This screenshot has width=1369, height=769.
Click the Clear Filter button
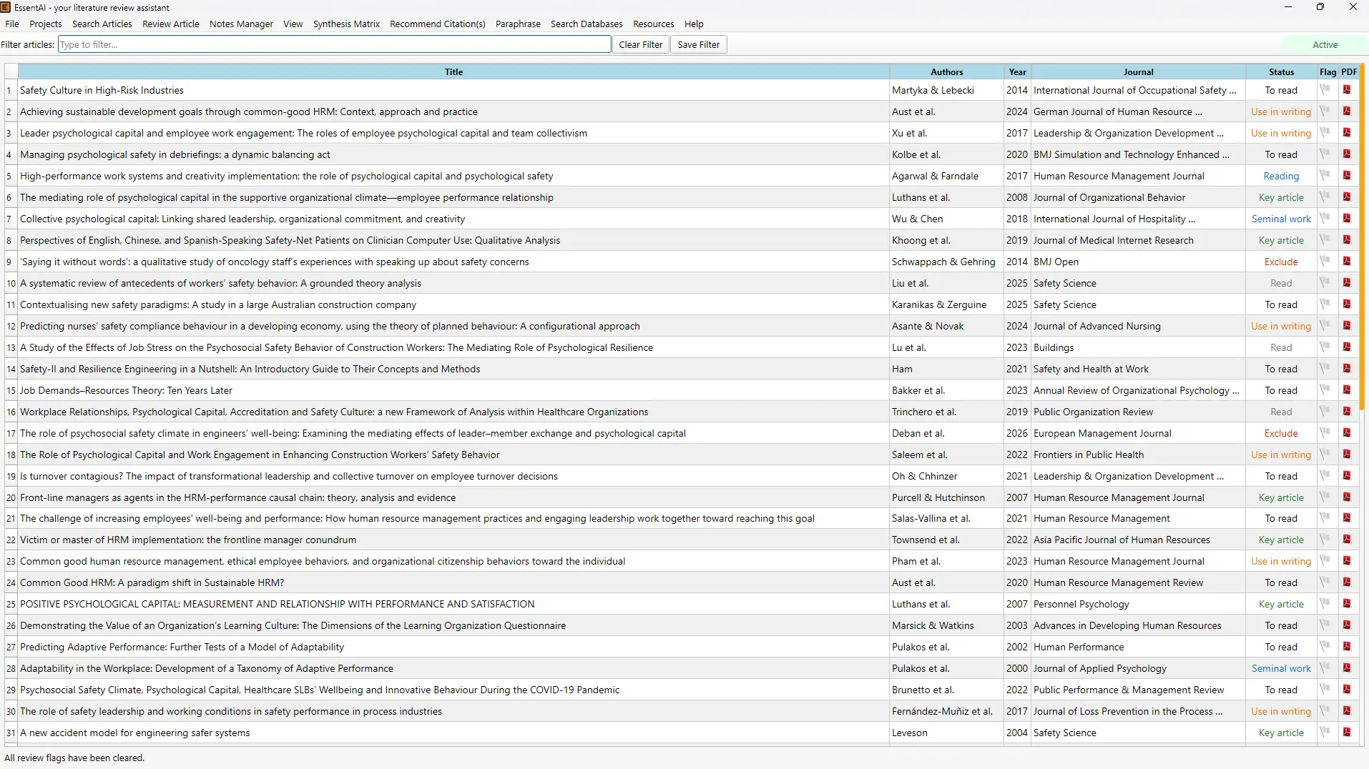pyautogui.click(x=641, y=44)
